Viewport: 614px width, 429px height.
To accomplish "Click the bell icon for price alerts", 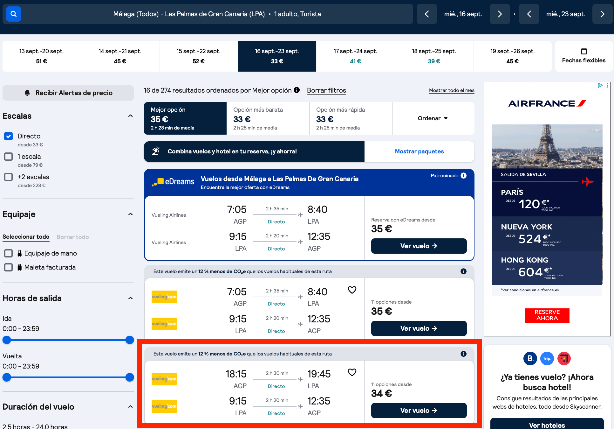I will pos(27,93).
